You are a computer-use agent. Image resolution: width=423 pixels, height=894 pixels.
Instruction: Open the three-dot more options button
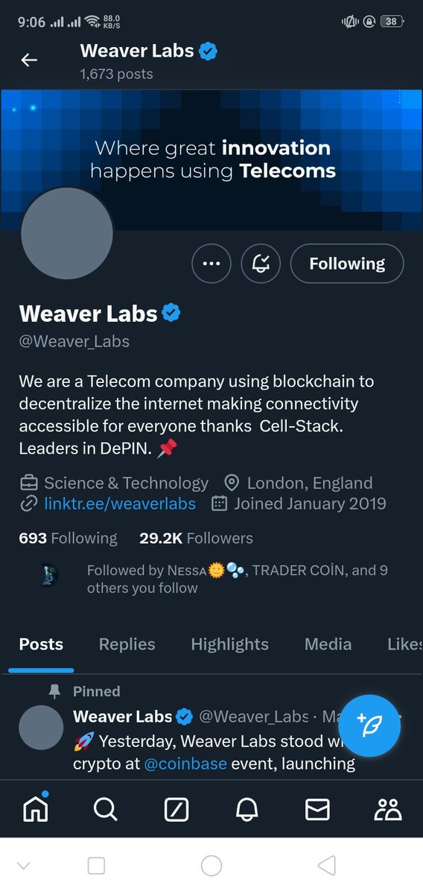tap(211, 263)
